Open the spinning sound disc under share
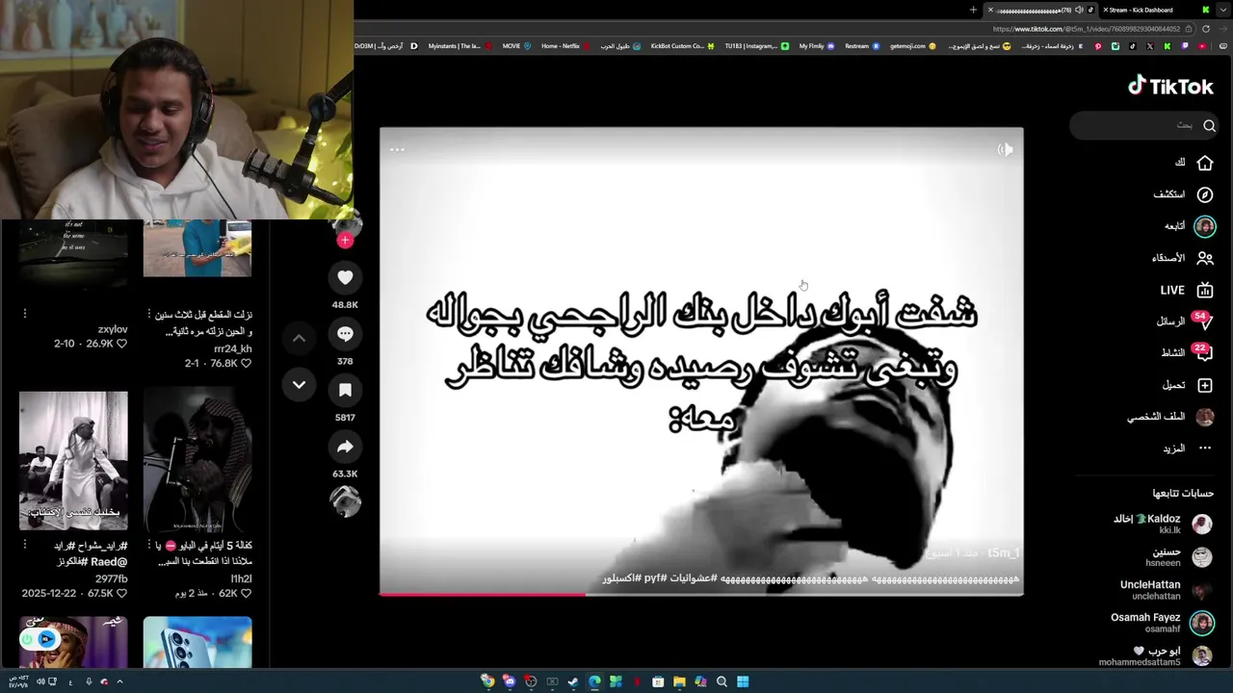This screenshot has height=693, width=1233. tap(345, 500)
